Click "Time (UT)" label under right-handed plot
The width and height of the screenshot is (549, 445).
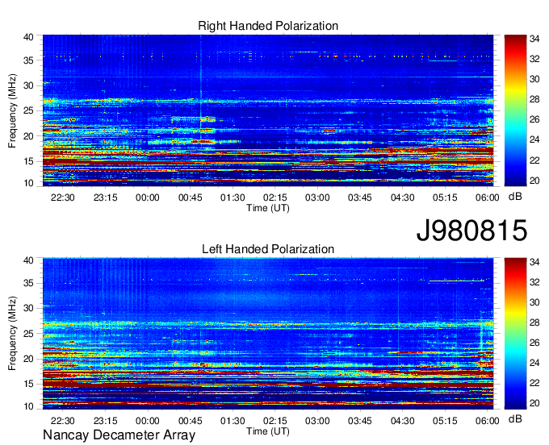pyautogui.click(x=268, y=208)
